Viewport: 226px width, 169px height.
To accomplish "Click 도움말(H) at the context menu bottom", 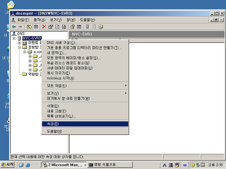I will coord(85,131).
